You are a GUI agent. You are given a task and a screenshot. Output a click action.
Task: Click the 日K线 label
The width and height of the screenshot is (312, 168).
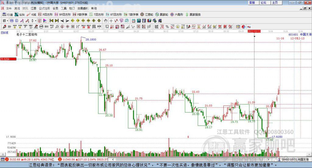(x=5, y=33)
